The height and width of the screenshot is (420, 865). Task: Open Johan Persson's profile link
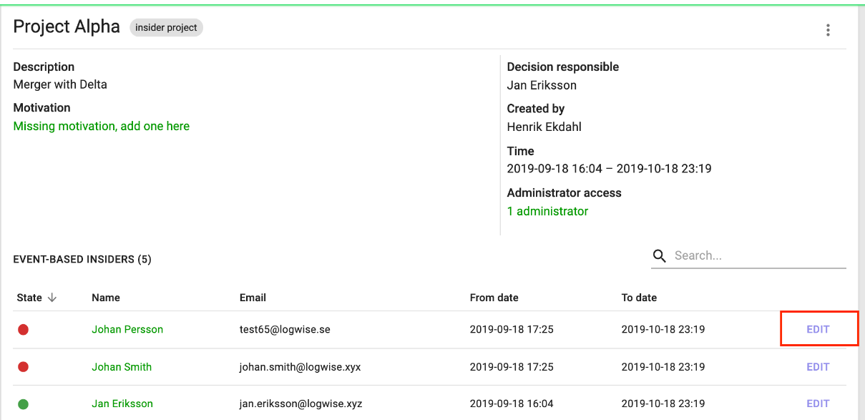[127, 330]
